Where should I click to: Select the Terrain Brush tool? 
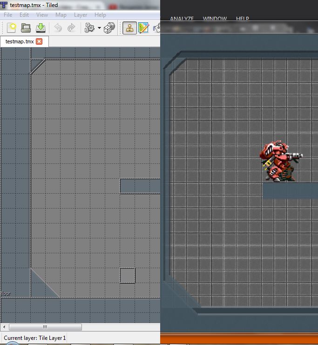144,28
